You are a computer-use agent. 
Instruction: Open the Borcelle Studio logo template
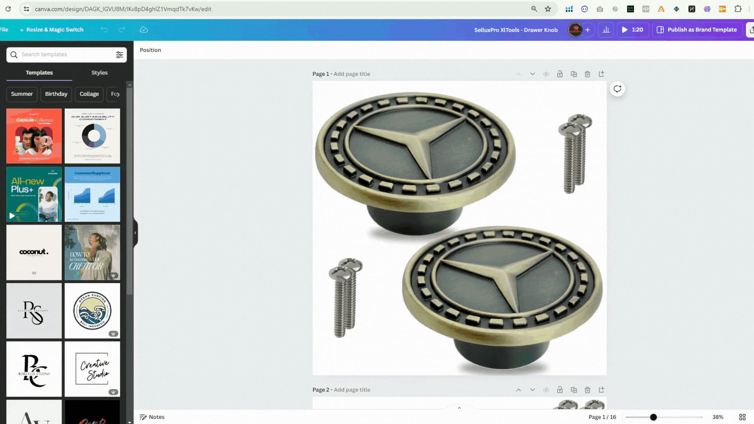[x=34, y=369]
